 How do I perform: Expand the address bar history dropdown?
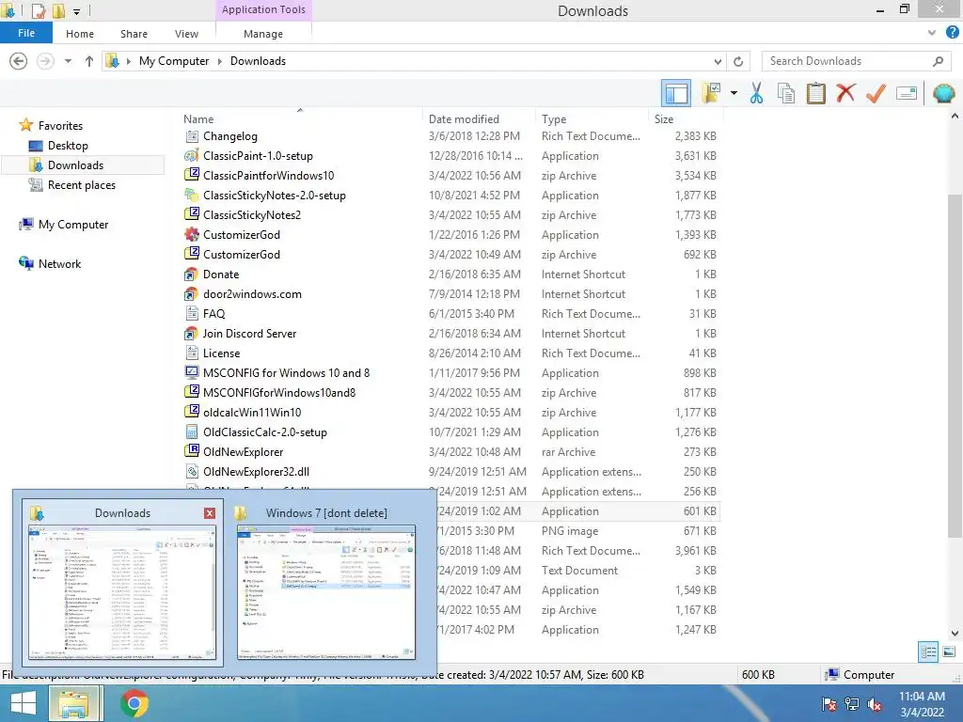click(718, 61)
